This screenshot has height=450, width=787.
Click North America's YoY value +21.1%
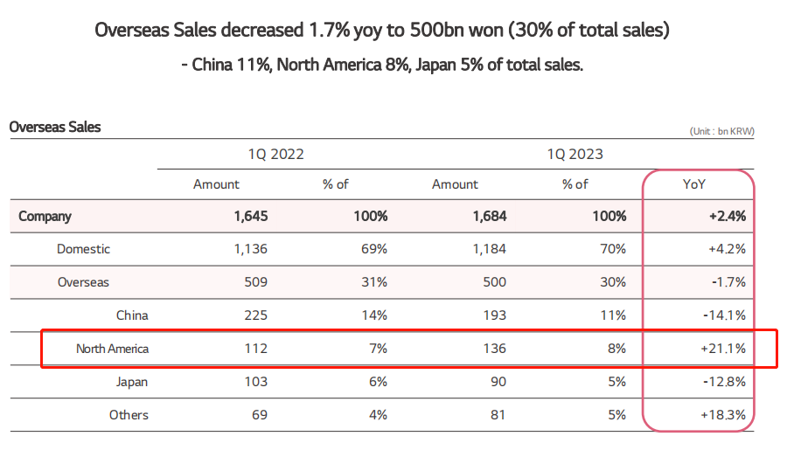(x=722, y=349)
